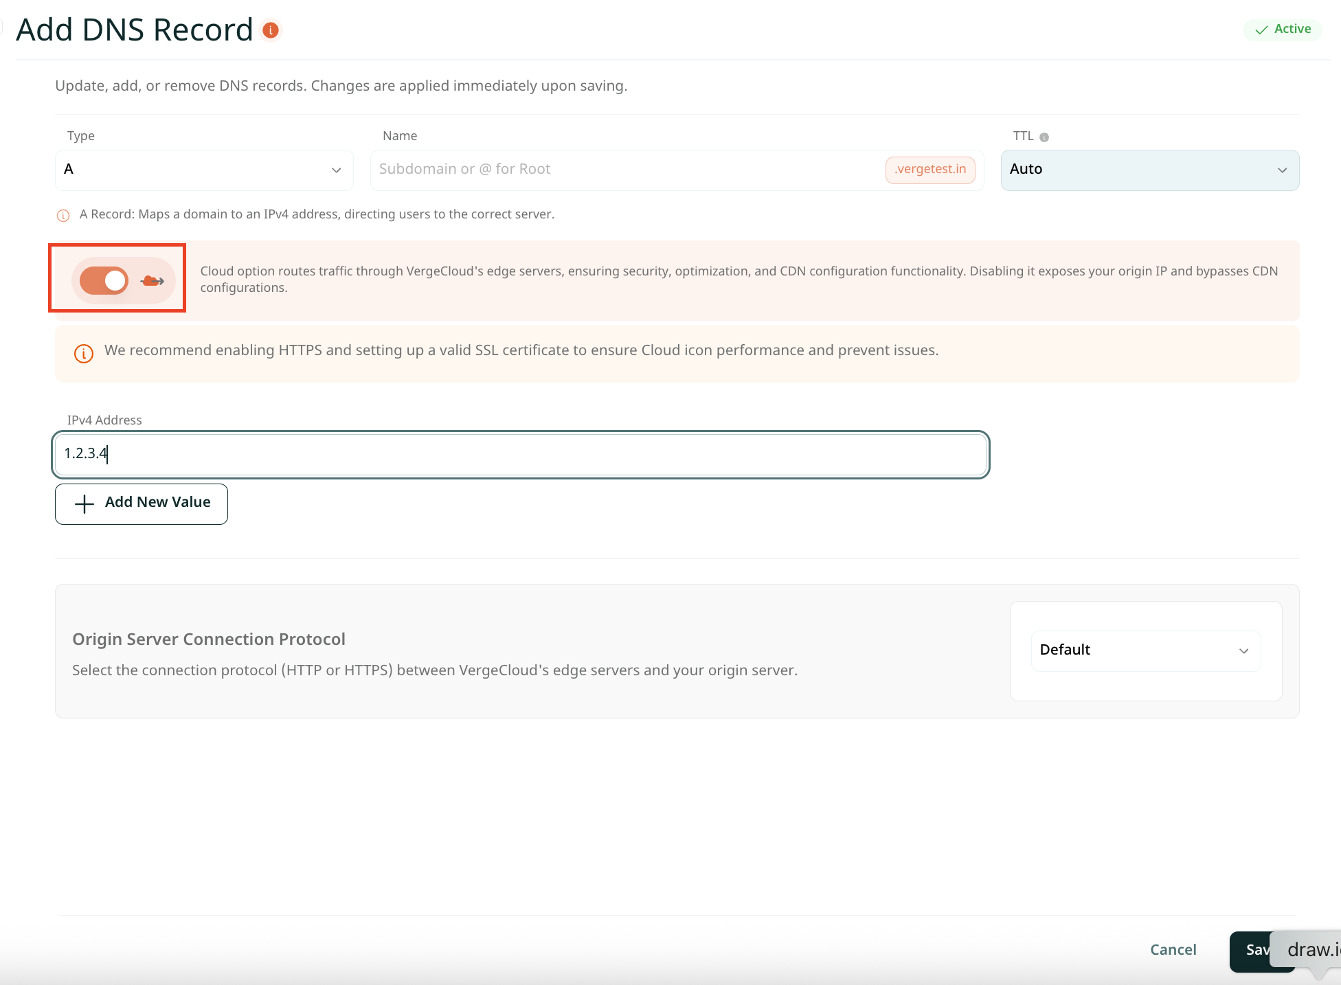Click the Cancel button
1341x985 pixels.
[1173, 949]
